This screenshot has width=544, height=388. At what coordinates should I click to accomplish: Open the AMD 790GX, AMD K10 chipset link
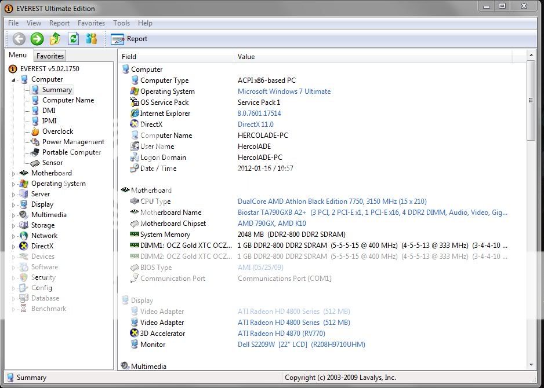point(271,224)
